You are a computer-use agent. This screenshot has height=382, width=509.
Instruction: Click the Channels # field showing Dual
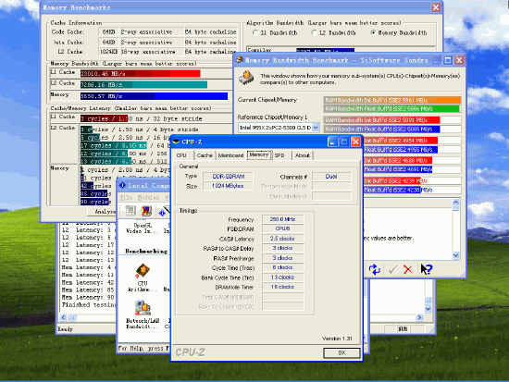point(331,177)
